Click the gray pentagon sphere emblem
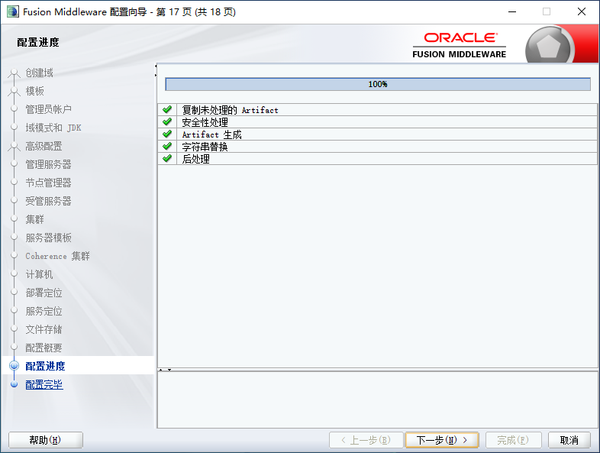The width and height of the screenshot is (600, 453). 548,46
